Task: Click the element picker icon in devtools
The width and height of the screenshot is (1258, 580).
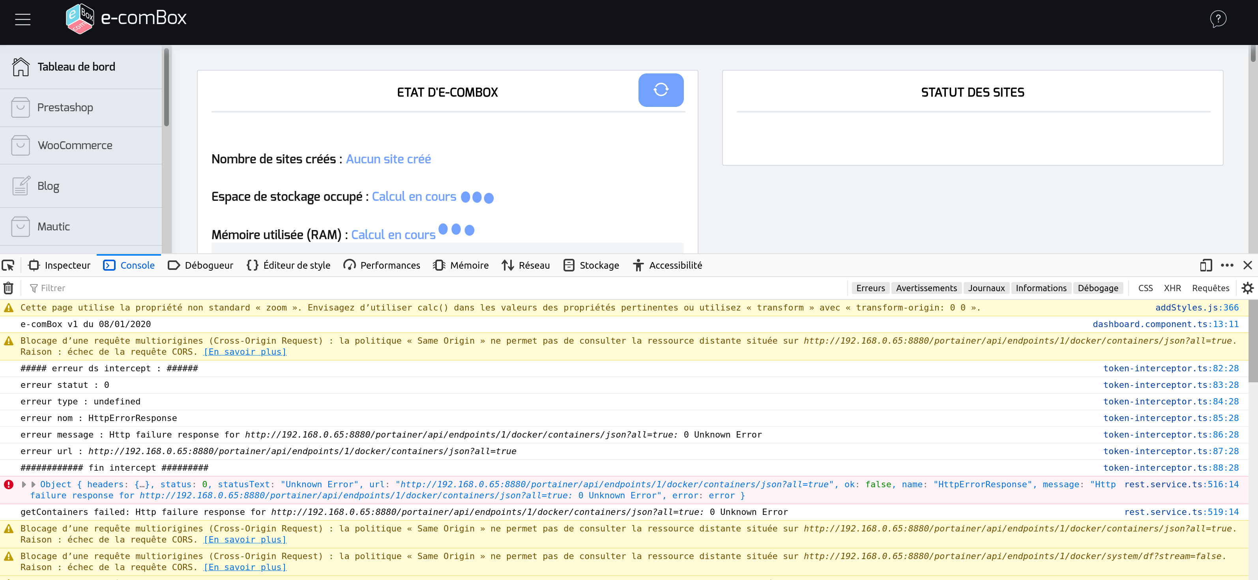Action: pyautogui.click(x=8, y=265)
